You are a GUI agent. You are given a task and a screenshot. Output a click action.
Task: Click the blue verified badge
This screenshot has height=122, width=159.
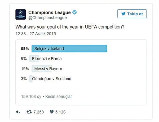(74, 12)
